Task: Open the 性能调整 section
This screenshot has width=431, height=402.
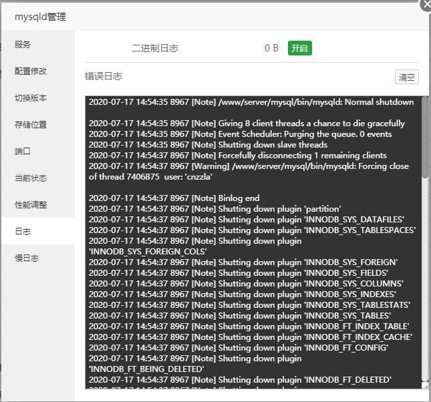Action: 31,205
